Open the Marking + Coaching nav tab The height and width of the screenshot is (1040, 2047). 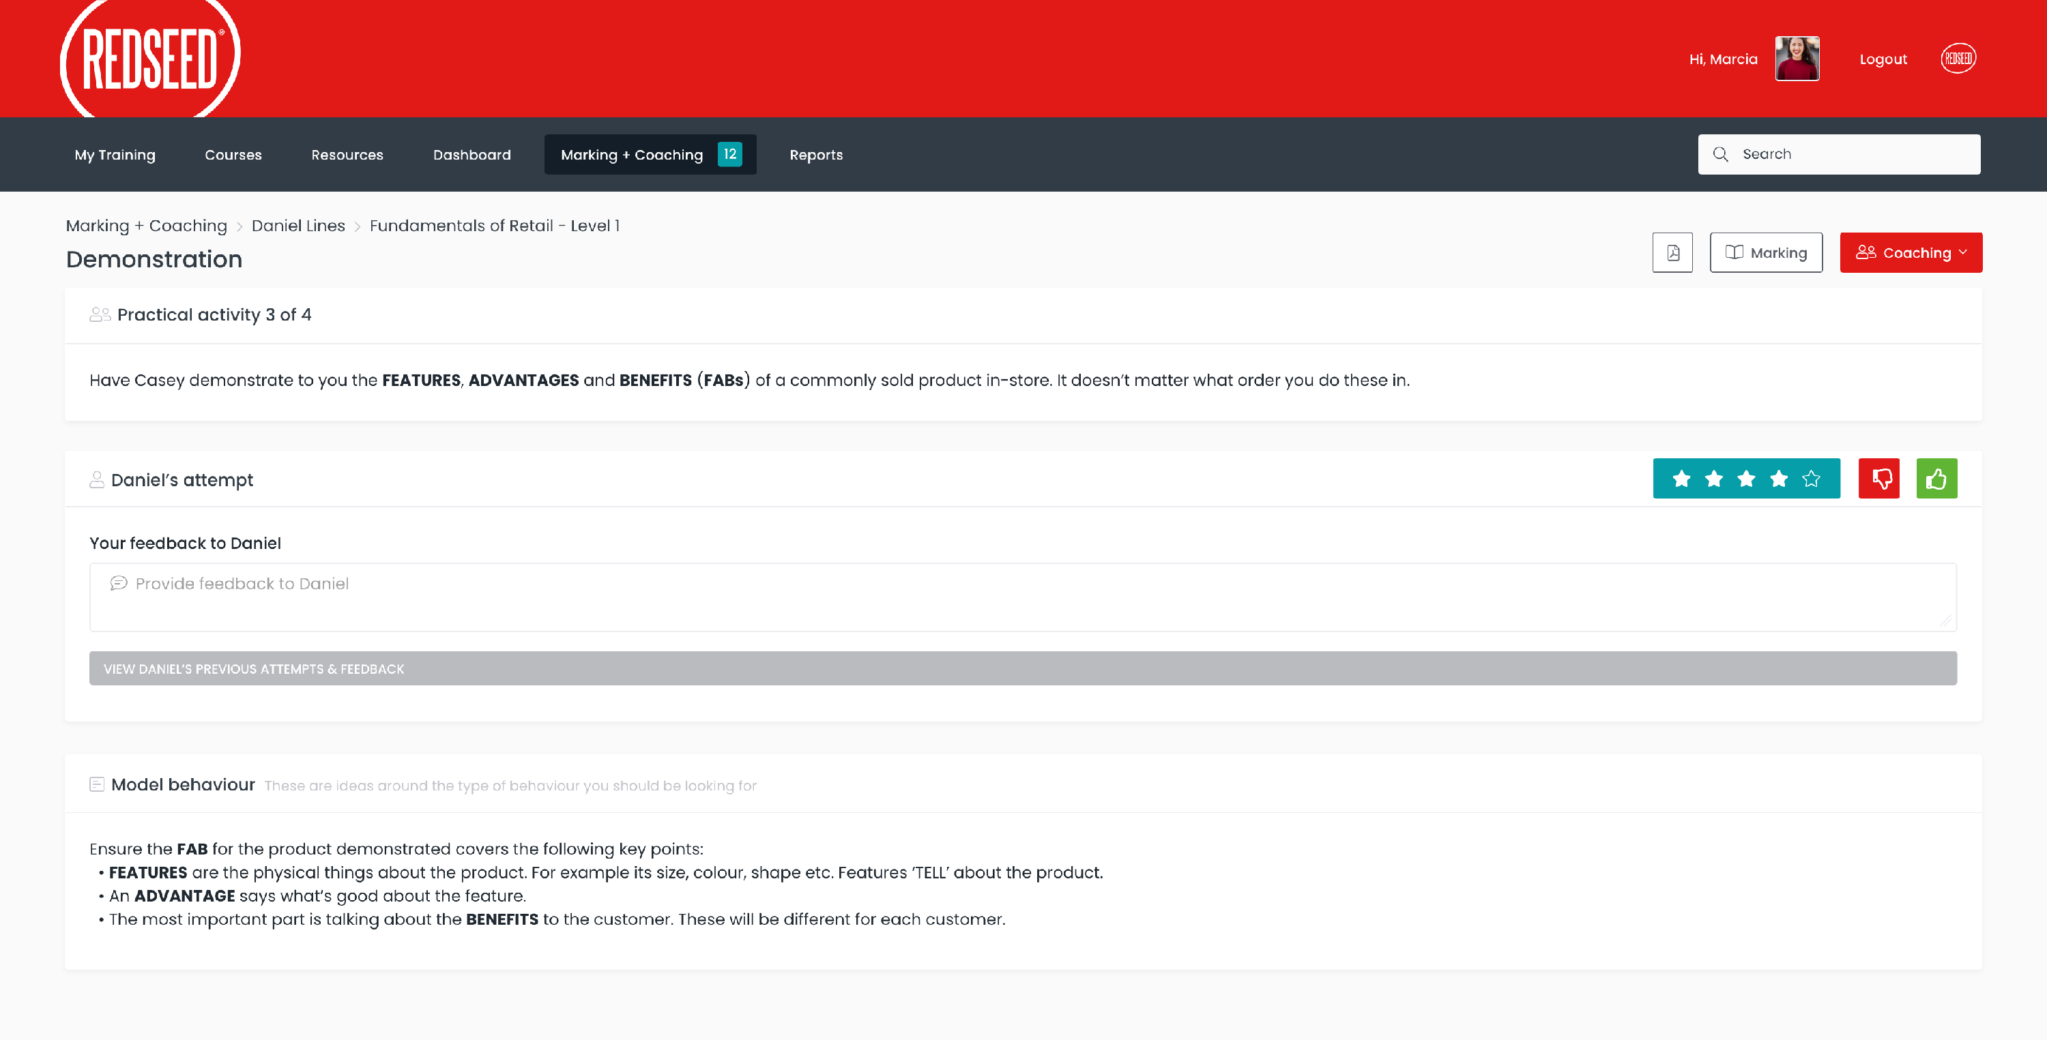tap(649, 155)
